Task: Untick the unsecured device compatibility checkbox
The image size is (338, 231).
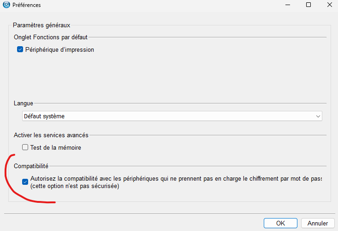Action: click(25, 182)
